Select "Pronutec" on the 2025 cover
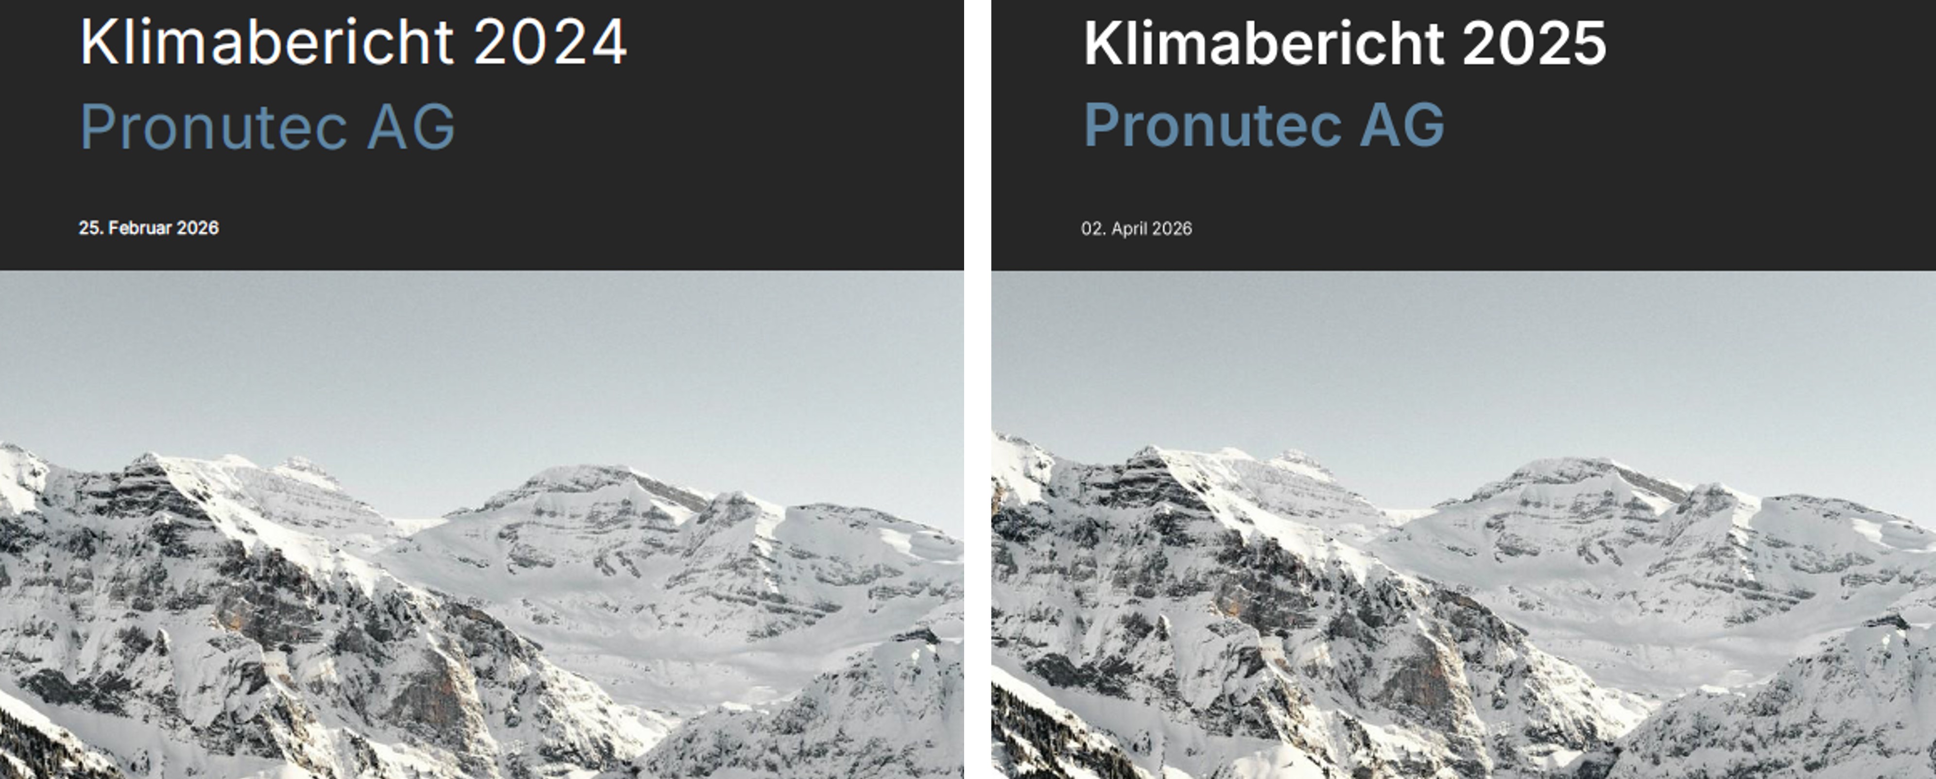The image size is (1936, 779). (1212, 125)
